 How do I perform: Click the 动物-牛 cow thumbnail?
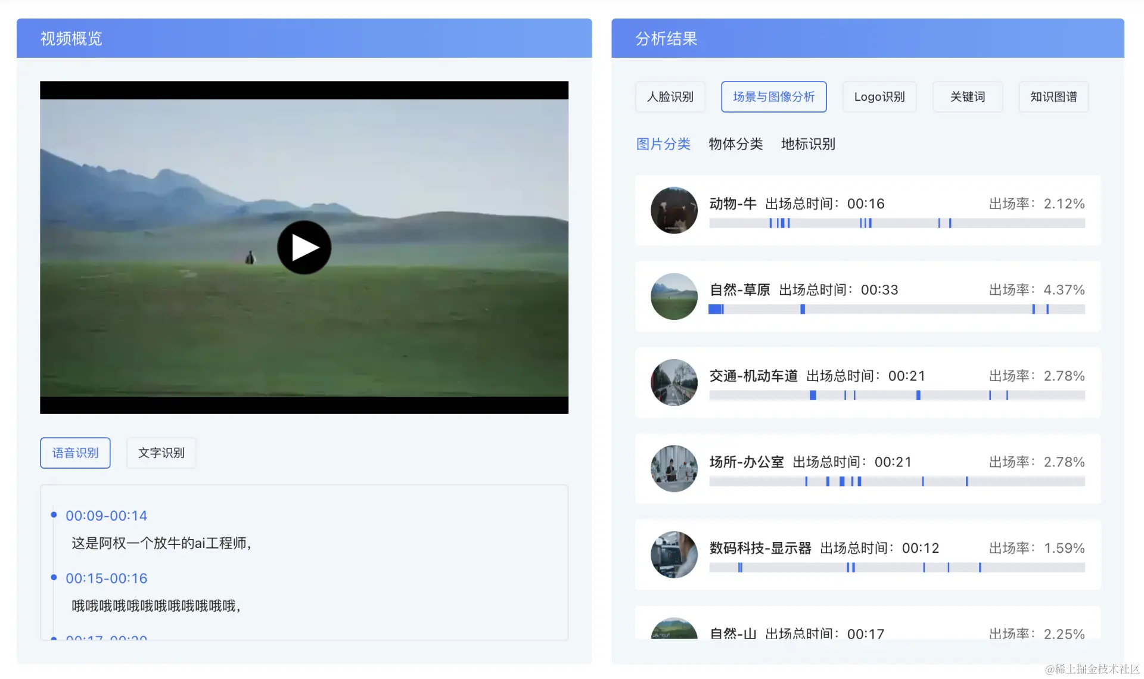pyautogui.click(x=674, y=210)
